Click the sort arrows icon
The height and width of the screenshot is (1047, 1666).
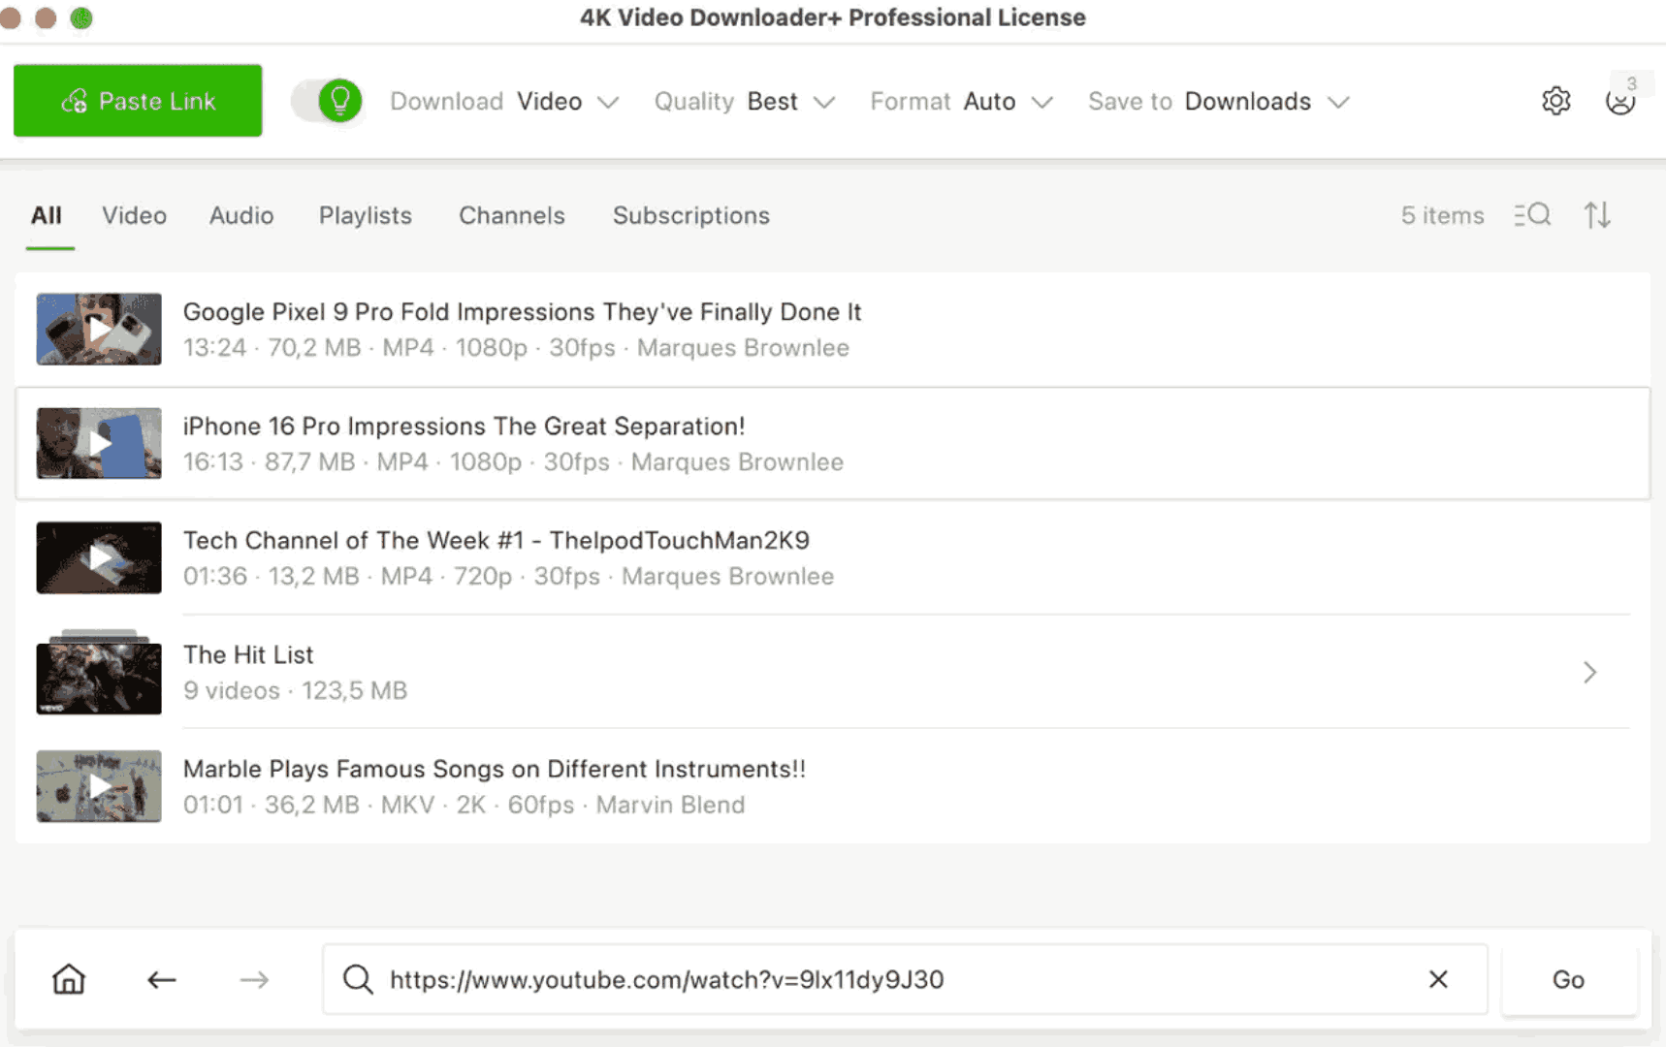point(1597,215)
